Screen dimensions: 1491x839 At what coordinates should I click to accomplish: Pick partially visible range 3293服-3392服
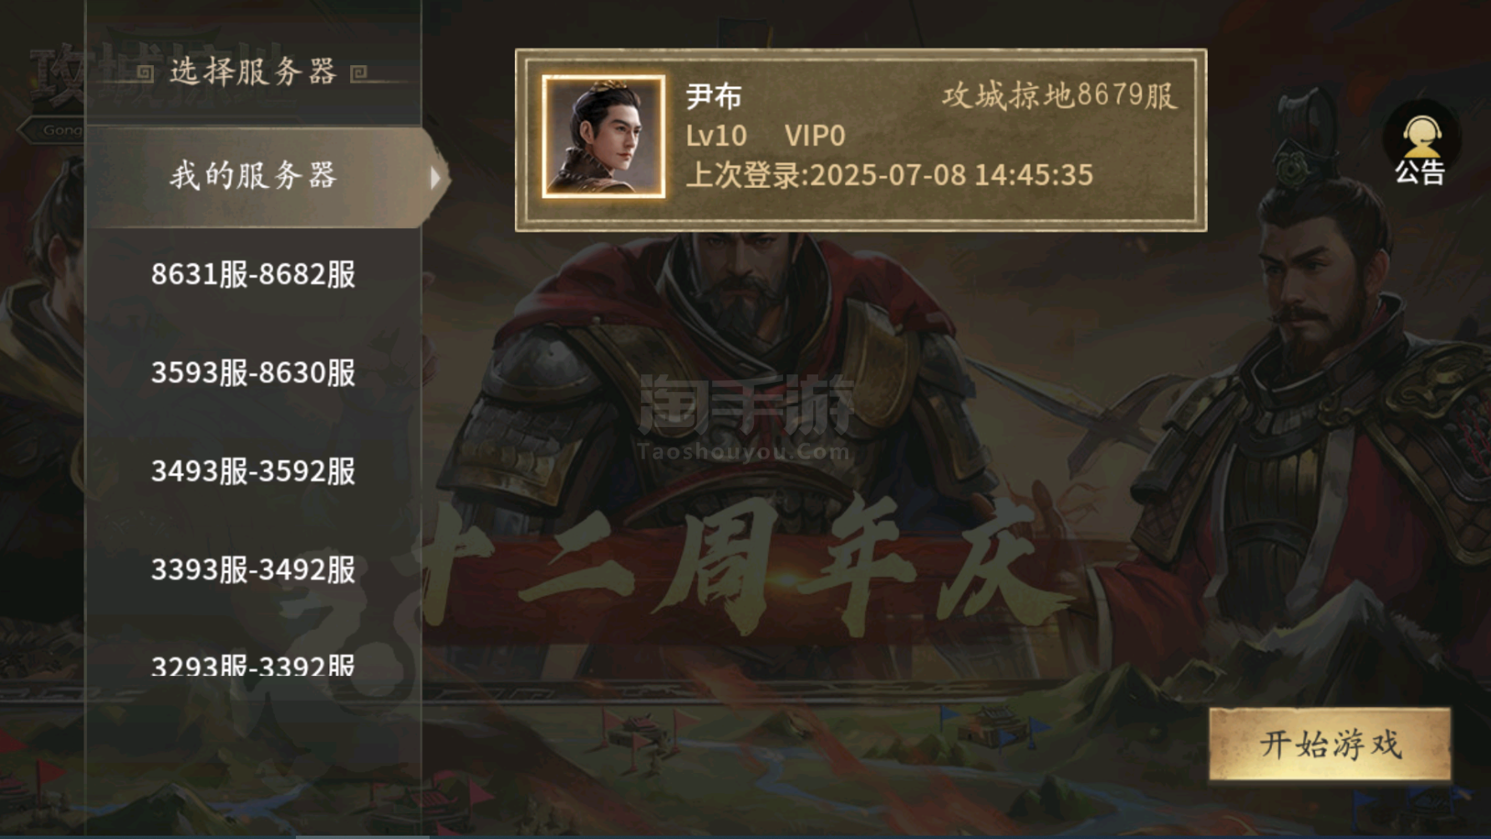(253, 664)
